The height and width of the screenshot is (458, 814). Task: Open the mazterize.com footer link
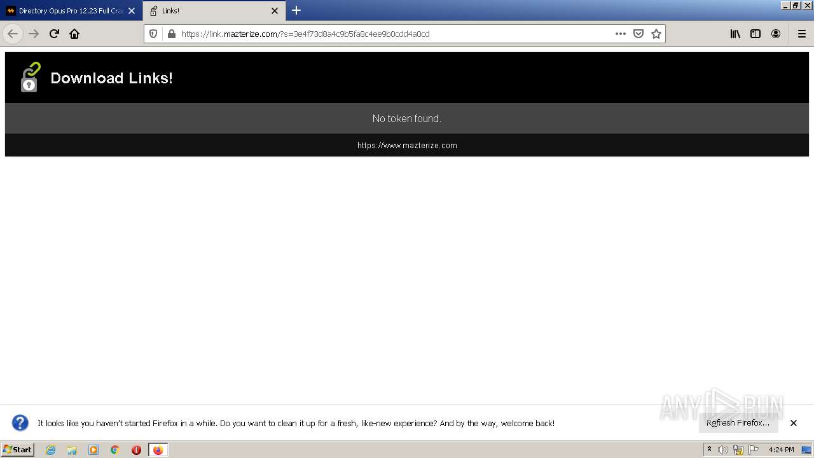[407, 145]
